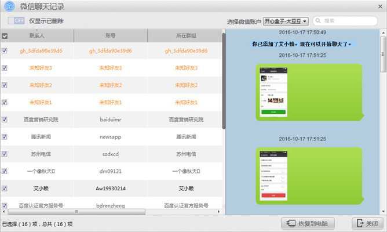Select contact 腾讯新闻 in contact column

(x=41, y=137)
